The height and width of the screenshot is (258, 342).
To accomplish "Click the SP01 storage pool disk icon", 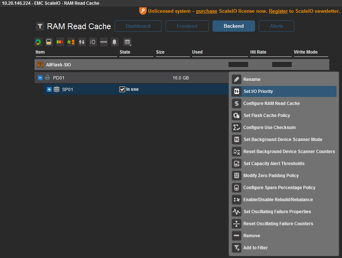I will pos(56,89).
